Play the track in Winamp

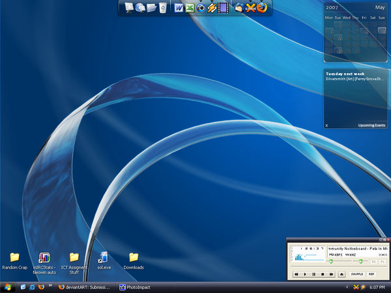(305, 274)
